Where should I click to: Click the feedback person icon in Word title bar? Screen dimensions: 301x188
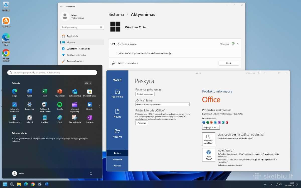259,73
